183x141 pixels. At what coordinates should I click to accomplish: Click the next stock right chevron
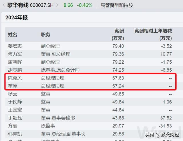click(57, 5)
